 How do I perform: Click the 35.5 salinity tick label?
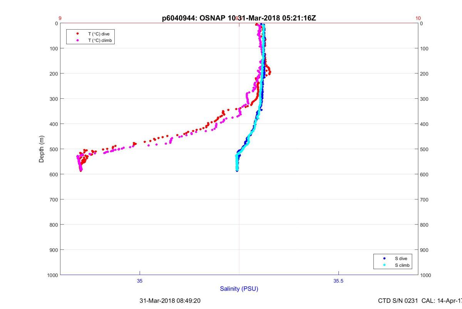[x=338, y=281]
